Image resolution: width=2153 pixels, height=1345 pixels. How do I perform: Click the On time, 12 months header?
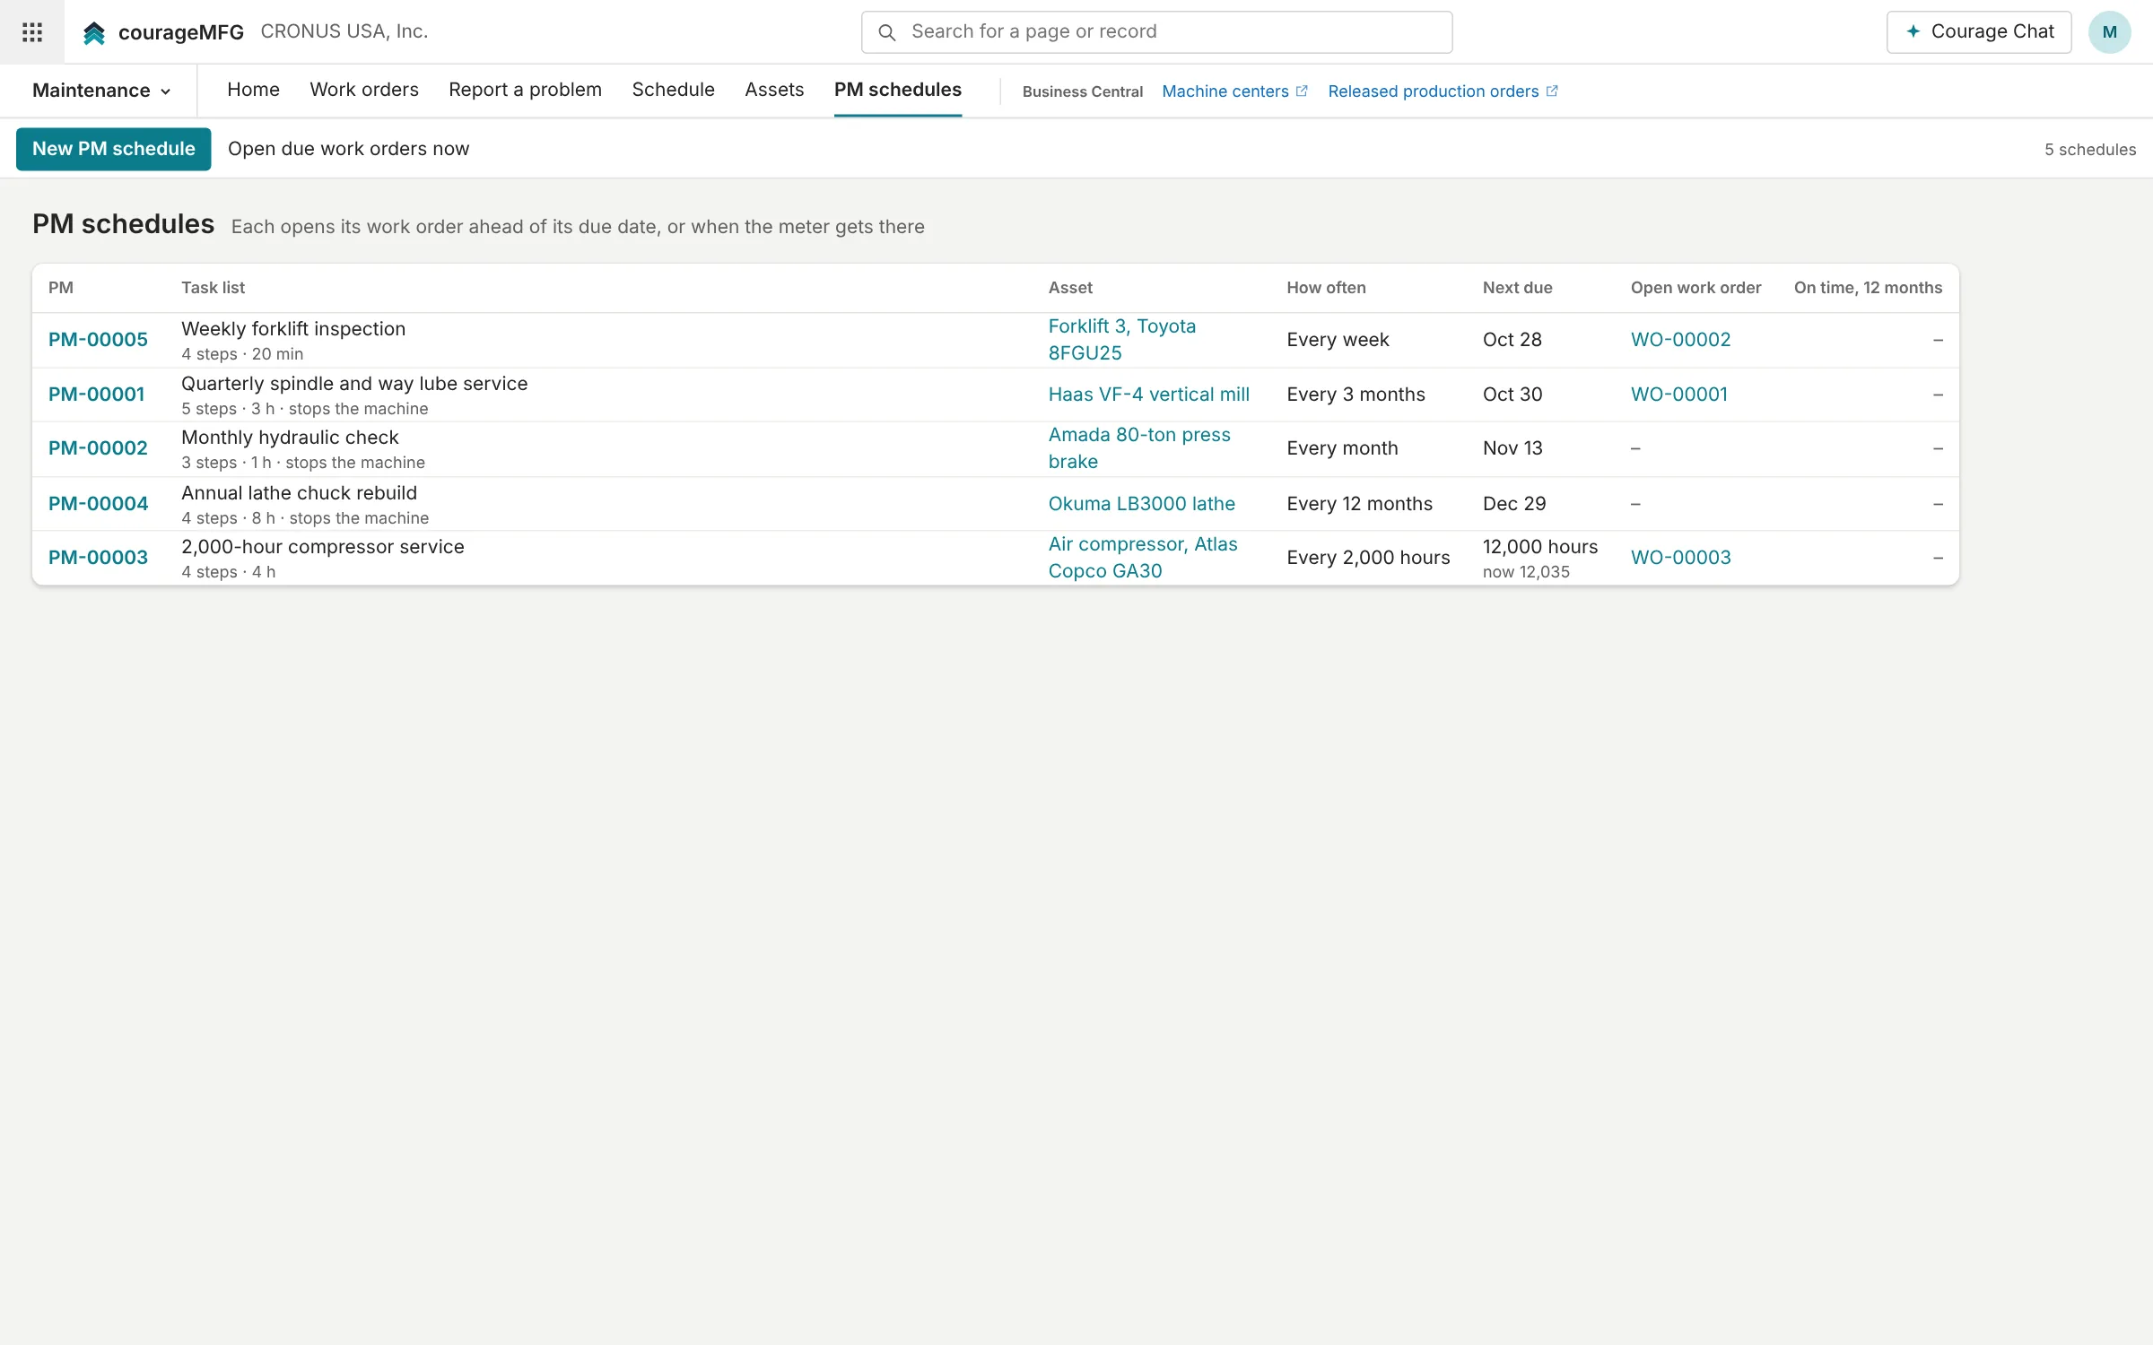coord(1868,288)
